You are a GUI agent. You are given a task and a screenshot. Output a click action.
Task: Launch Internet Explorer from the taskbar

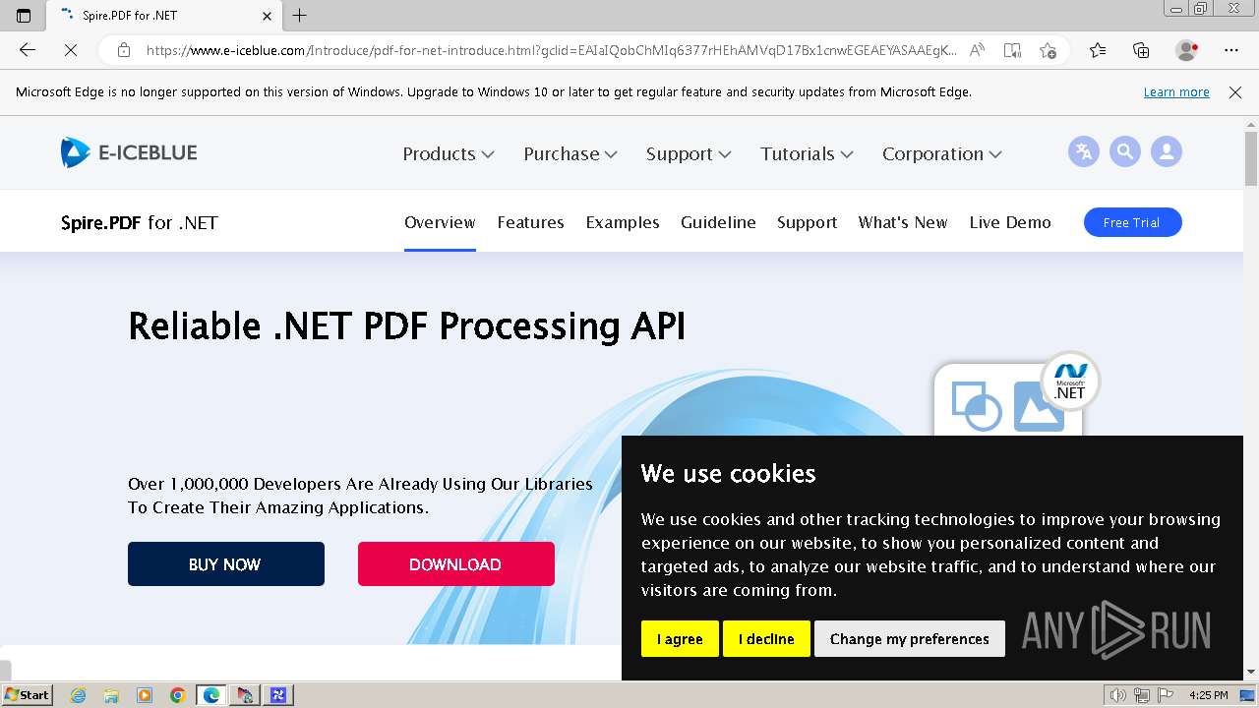(78, 695)
